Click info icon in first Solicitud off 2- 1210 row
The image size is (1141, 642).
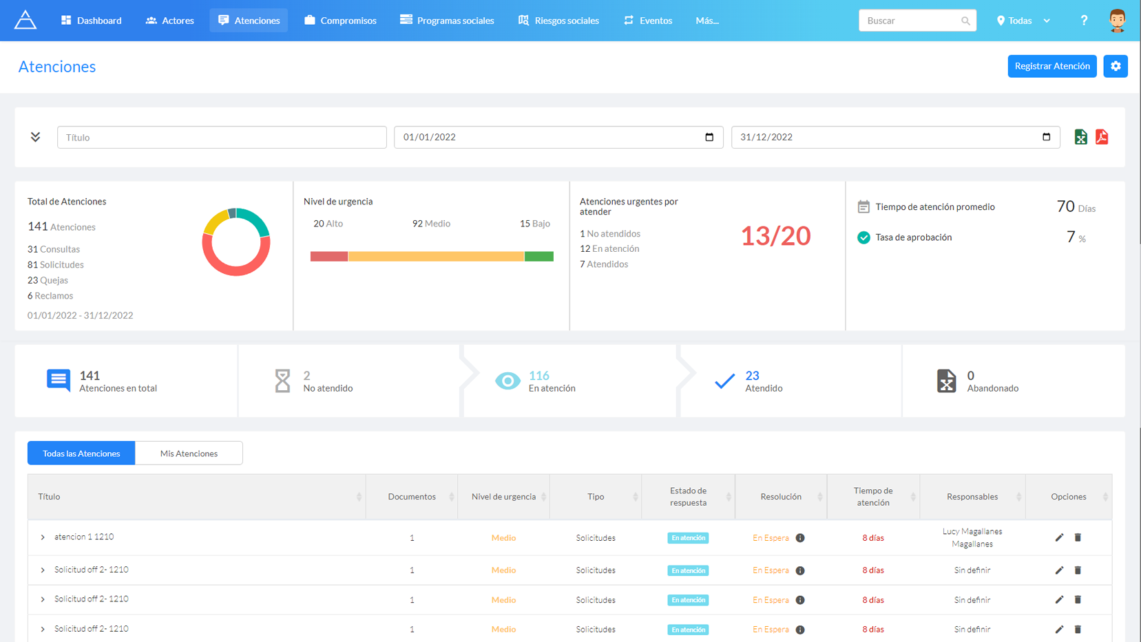[800, 570]
